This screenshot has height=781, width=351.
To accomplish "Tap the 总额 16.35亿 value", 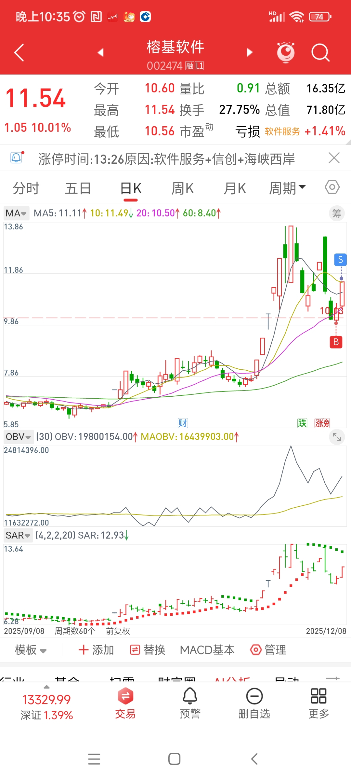I will click(326, 89).
